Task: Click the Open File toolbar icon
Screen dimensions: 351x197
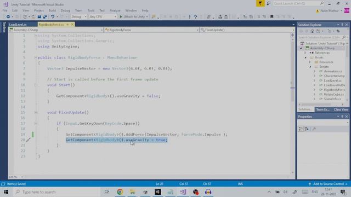Action: [x=33, y=16]
